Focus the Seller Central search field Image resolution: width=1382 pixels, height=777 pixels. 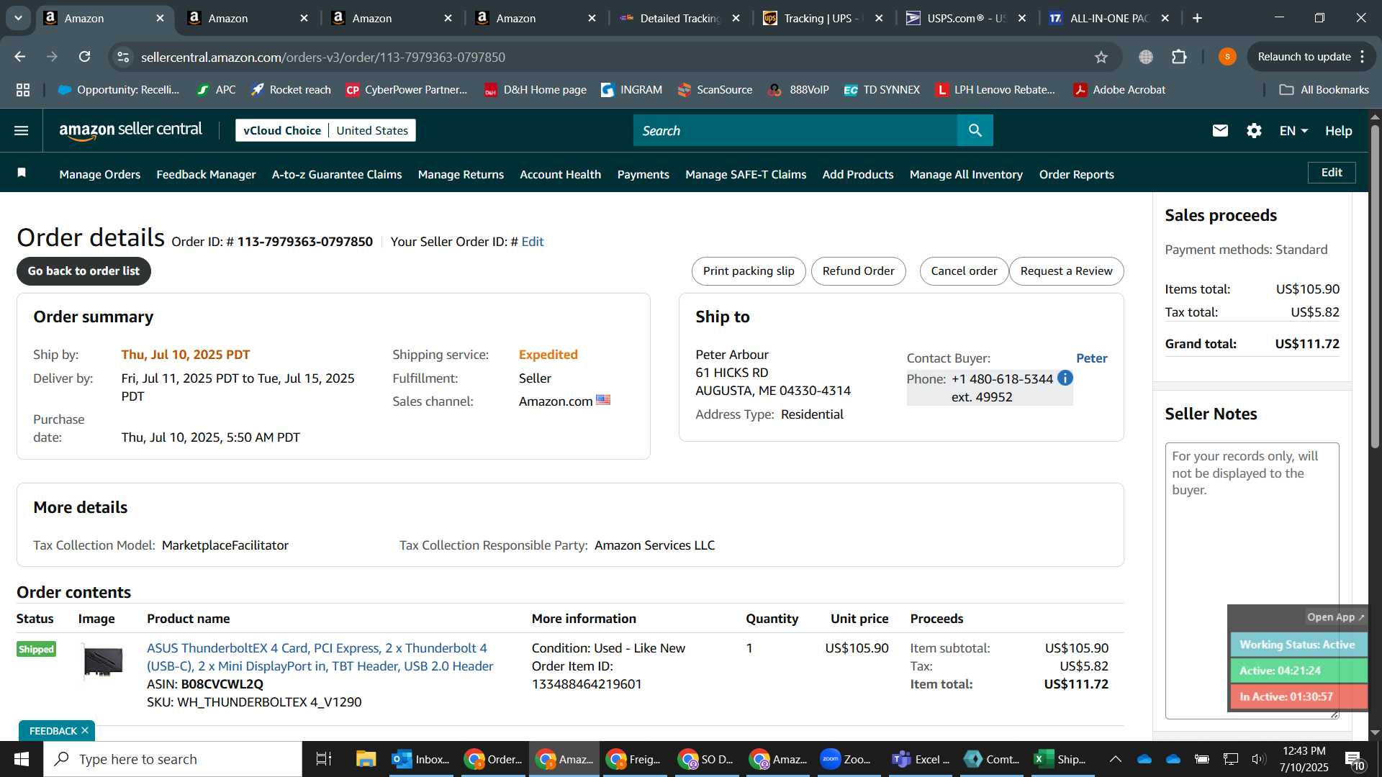[795, 130]
